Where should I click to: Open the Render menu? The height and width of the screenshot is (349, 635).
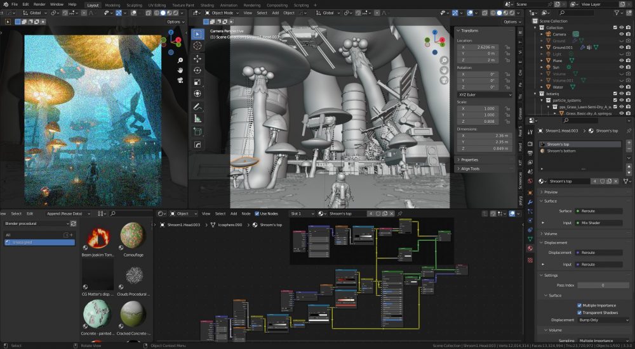click(39, 4)
